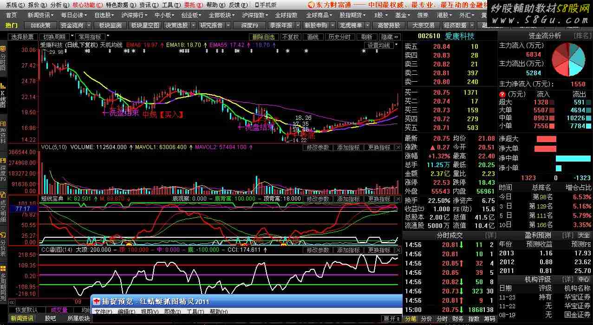The width and height of the screenshot is (593, 325).
Task: Switch to the 财务 tab in quote panel
Action: tap(458, 319)
